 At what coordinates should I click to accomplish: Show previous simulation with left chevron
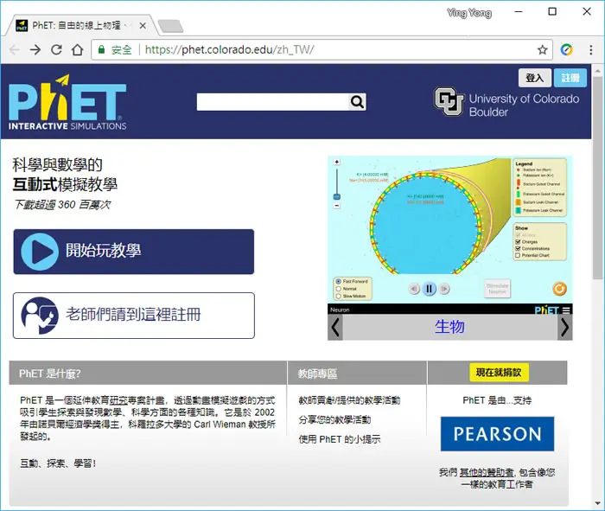pyautogui.click(x=335, y=328)
